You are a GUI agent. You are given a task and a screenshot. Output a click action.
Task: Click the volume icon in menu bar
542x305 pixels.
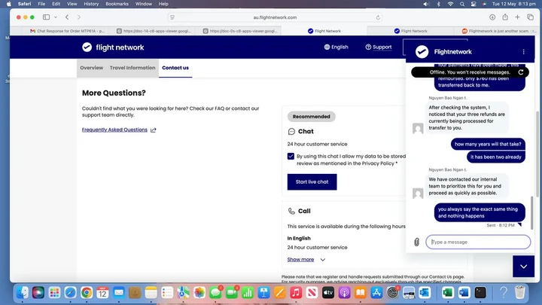point(426,4)
